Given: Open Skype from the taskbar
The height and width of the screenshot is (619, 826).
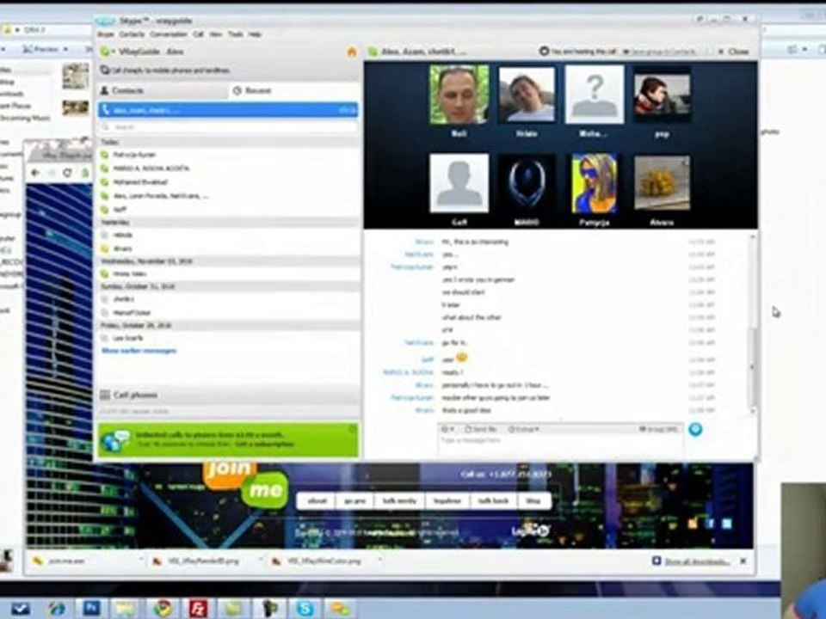Looking at the screenshot, I should [x=305, y=609].
